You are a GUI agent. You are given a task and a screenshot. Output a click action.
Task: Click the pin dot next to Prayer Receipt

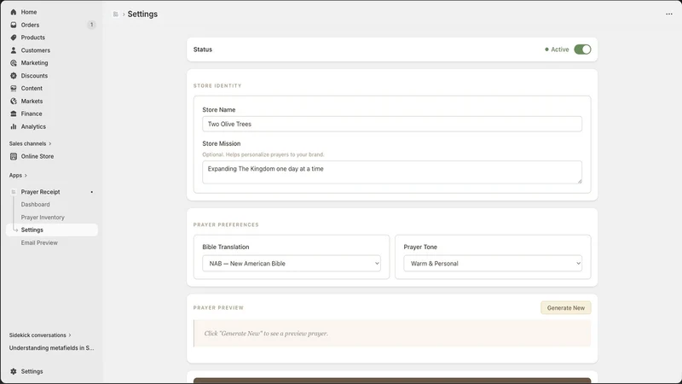(92, 192)
